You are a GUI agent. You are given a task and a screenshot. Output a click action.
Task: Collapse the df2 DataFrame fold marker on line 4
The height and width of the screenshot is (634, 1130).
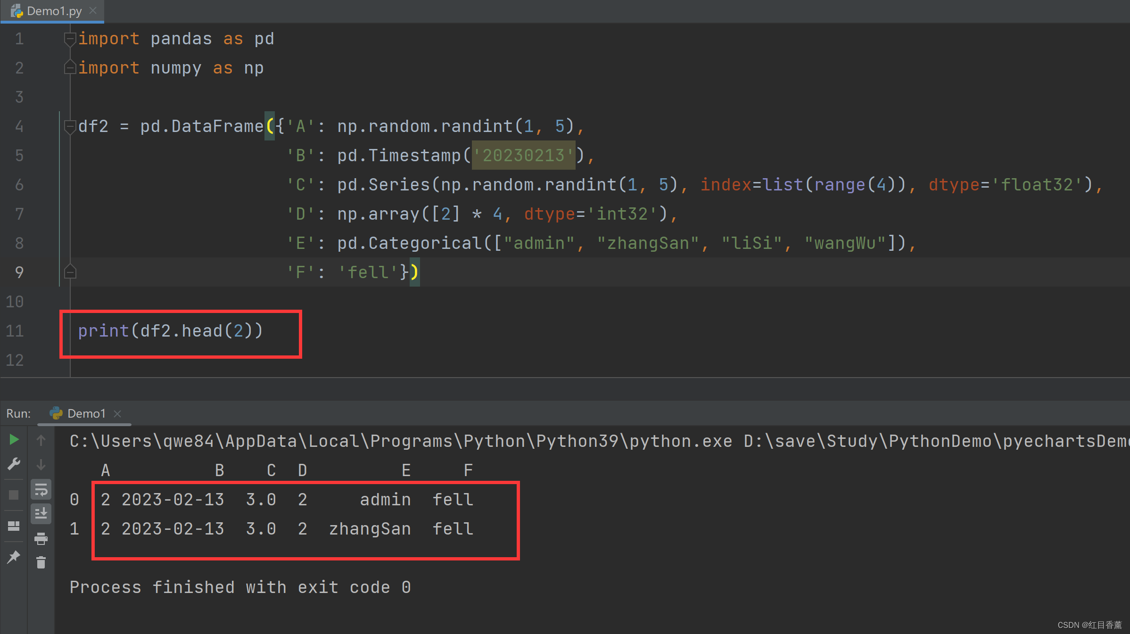[70, 126]
